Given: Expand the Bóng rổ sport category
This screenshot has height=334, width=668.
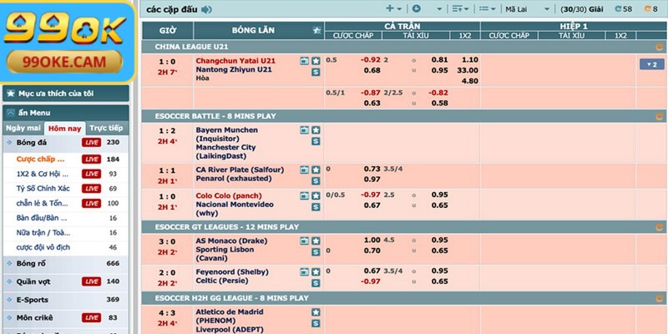Looking at the screenshot, I should [x=66, y=264].
